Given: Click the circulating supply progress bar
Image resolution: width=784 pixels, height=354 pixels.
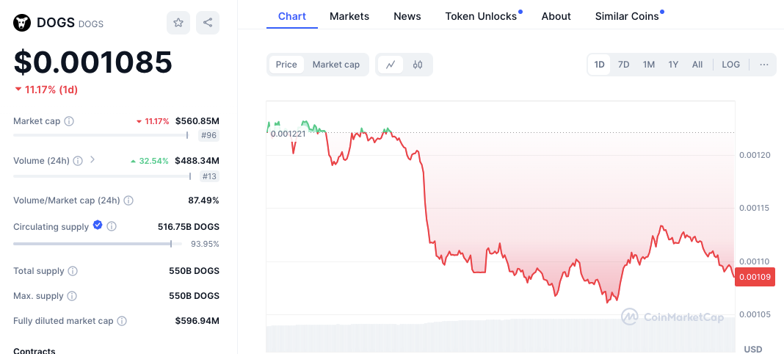Looking at the screenshot, I should pos(97,244).
